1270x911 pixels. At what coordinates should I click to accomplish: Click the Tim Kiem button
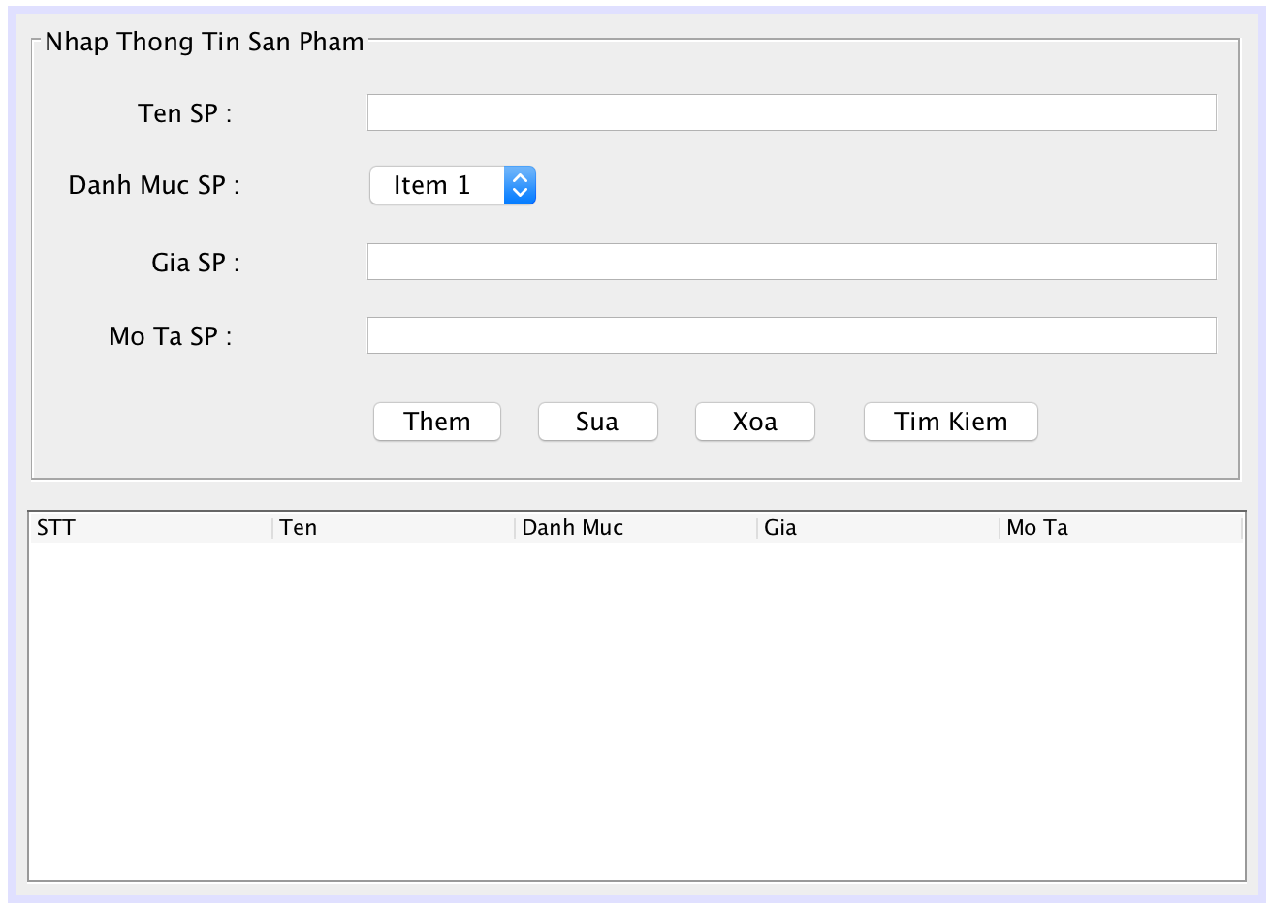click(950, 422)
